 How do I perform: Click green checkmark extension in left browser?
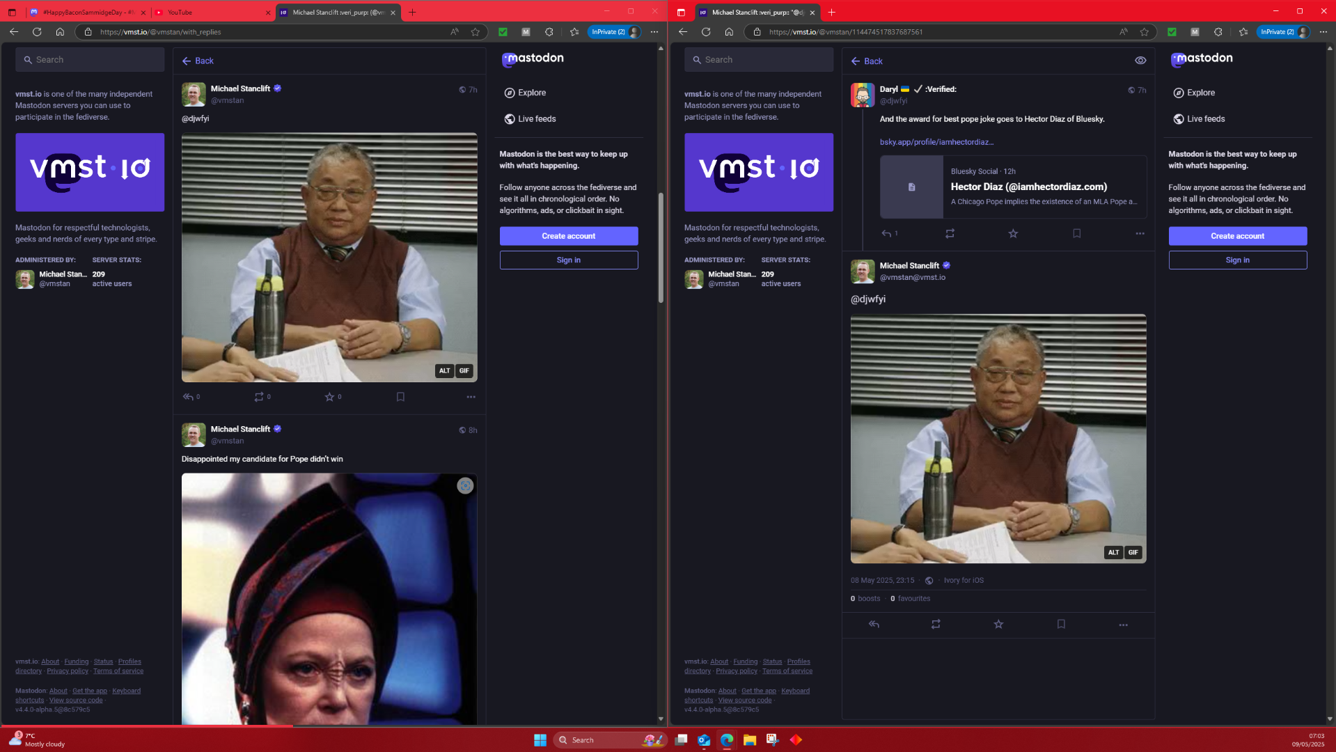click(x=503, y=32)
